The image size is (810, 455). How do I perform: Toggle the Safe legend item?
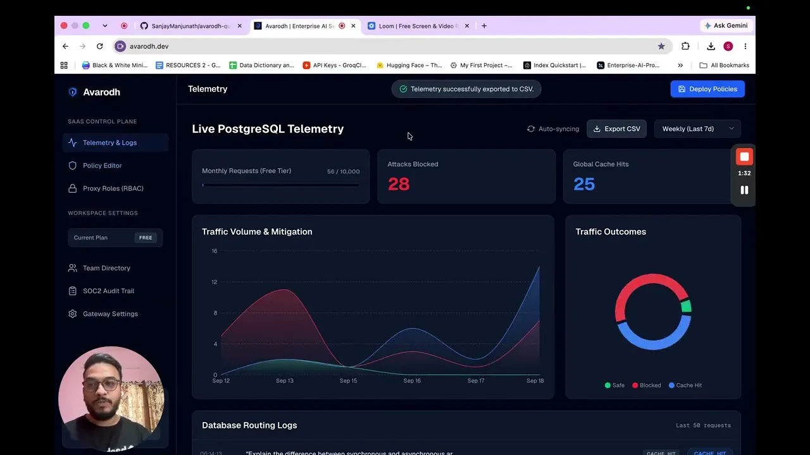(x=614, y=385)
